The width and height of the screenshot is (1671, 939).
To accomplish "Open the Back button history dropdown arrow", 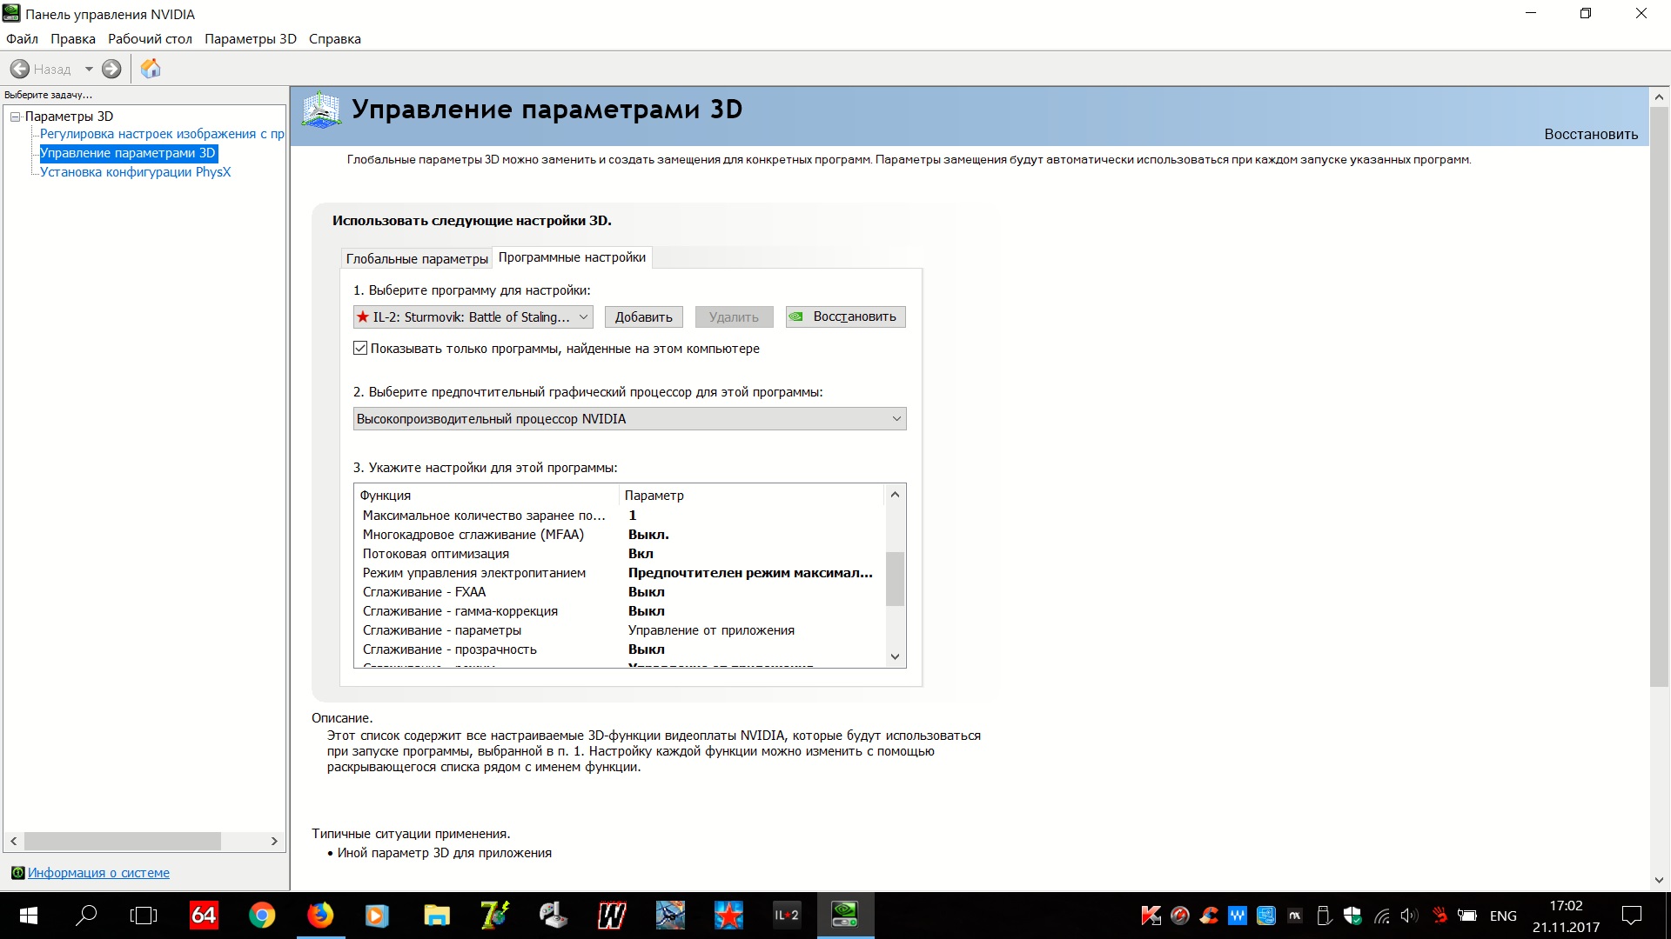I will point(89,69).
